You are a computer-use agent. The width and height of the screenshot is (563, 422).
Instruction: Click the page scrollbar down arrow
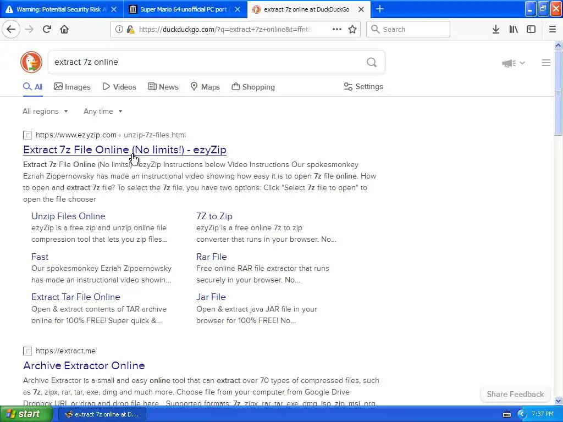(558, 401)
